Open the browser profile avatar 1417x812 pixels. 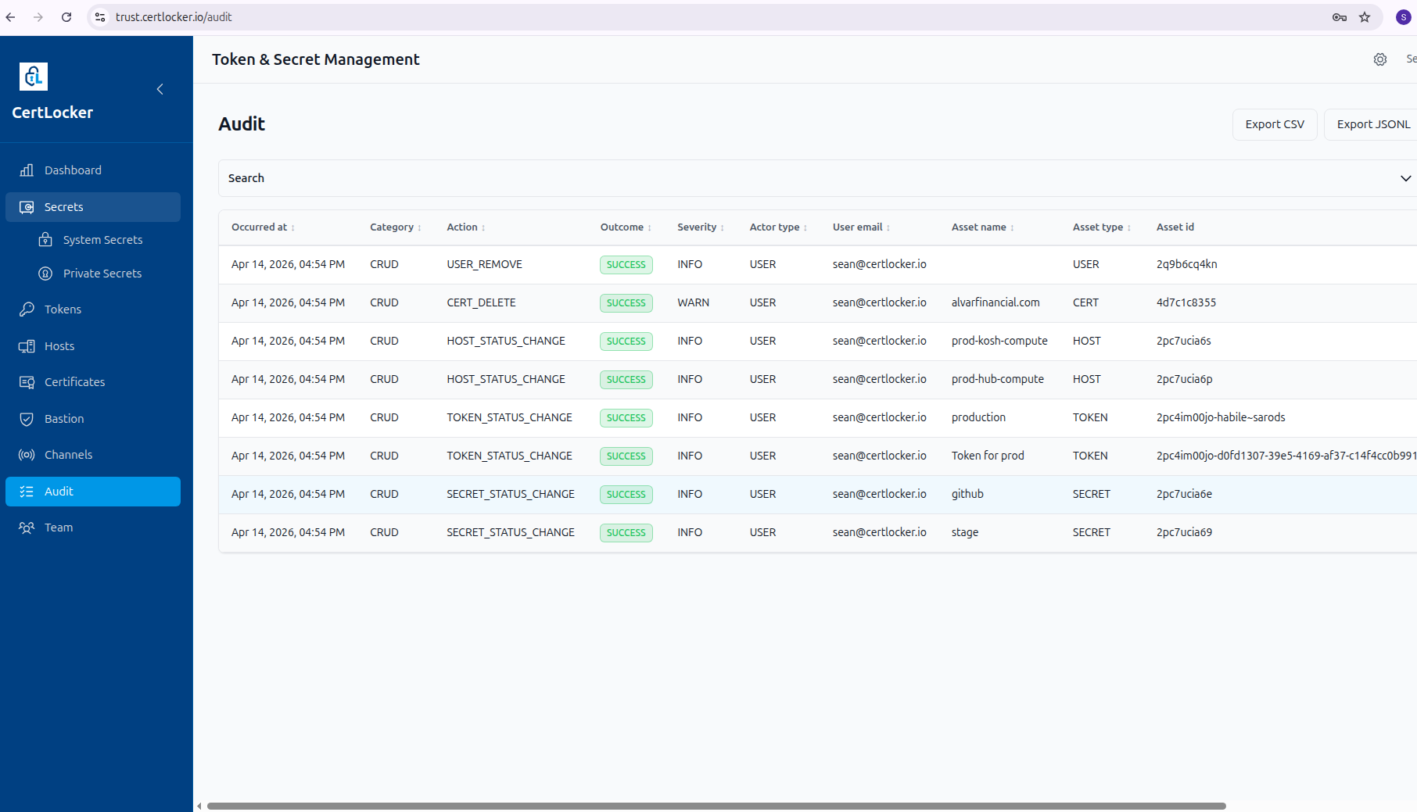pyautogui.click(x=1404, y=17)
